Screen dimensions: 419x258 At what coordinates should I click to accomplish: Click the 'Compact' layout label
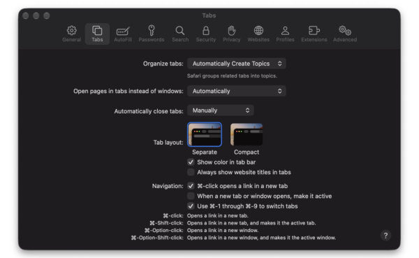point(247,152)
